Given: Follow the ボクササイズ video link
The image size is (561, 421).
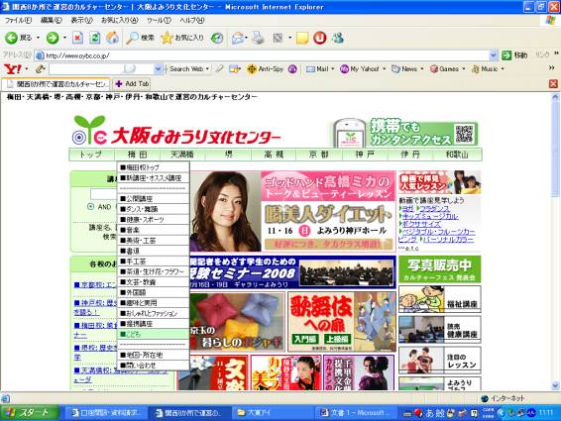Looking at the screenshot, I should tap(421, 224).
